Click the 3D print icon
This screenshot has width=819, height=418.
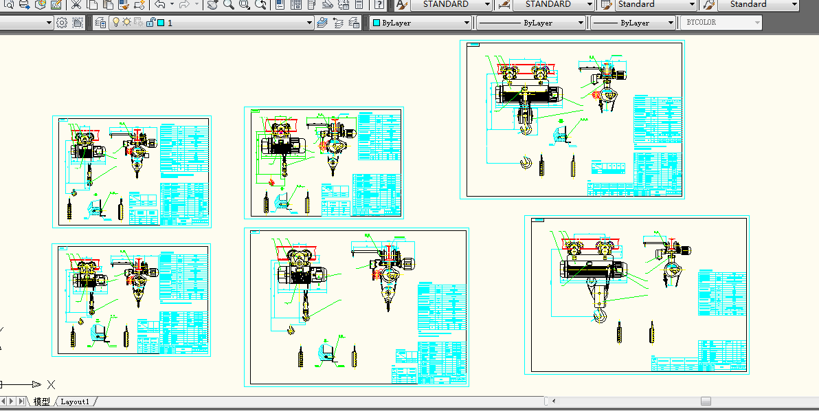coord(41,5)
